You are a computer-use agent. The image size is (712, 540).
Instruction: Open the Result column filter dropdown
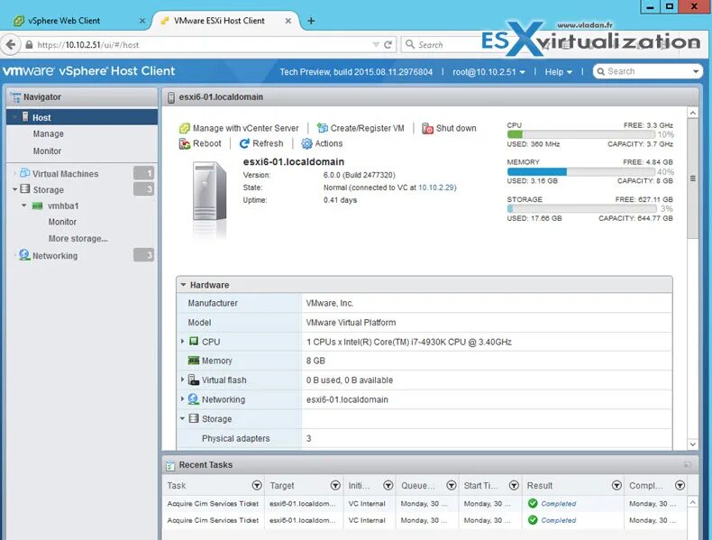(616, 486)
